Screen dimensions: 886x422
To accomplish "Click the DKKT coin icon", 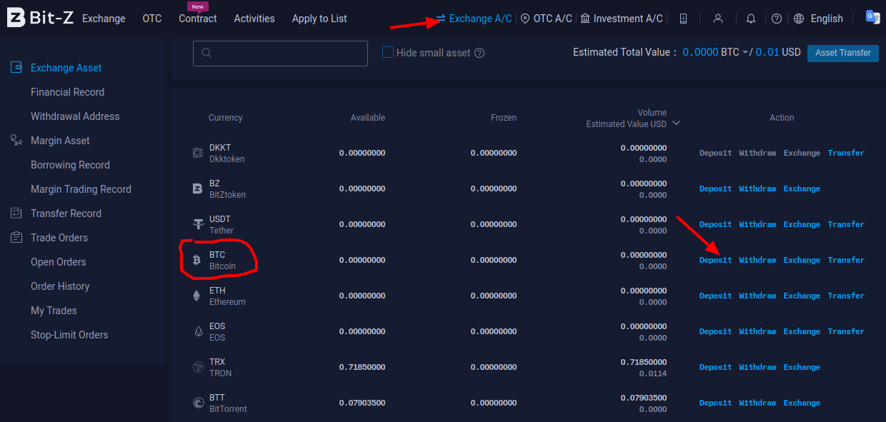I will point(198,153).
